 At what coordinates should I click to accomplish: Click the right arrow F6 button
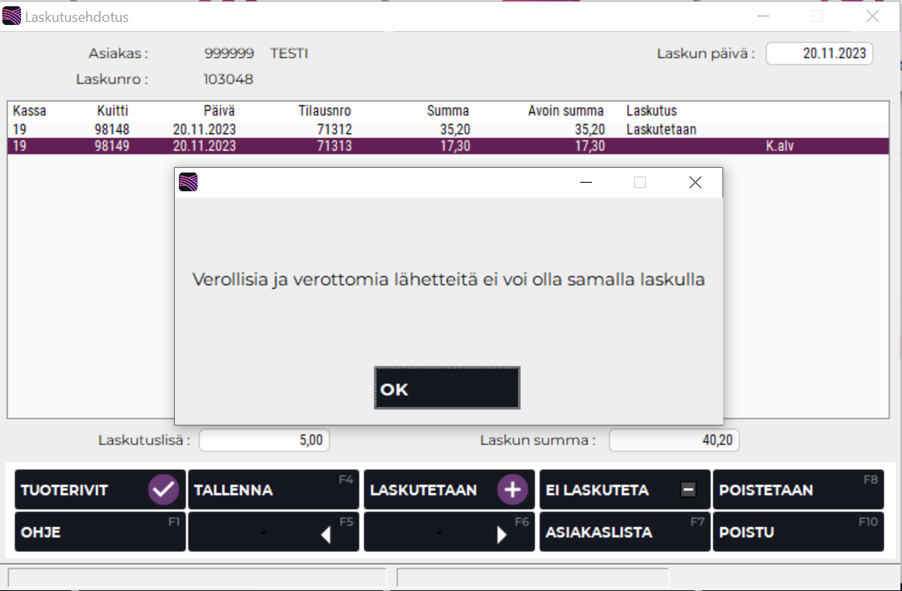[450, 532]
